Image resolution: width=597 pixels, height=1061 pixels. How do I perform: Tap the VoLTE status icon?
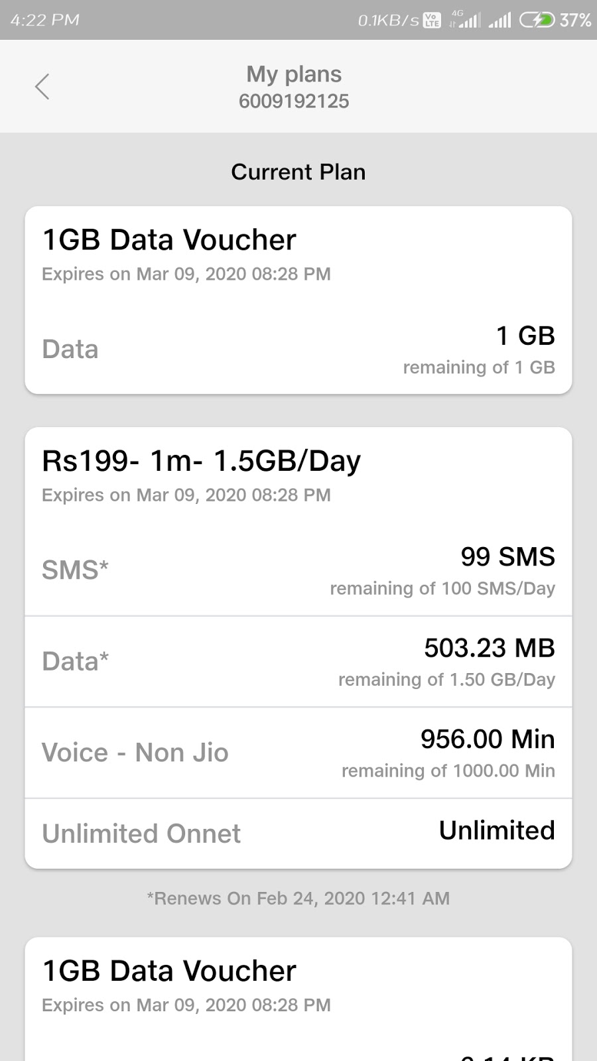pos(432,21)
